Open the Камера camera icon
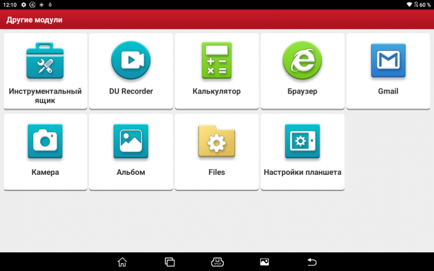This screenshot has height=271, width=434. pyautogui.click(x=45, y=141)
